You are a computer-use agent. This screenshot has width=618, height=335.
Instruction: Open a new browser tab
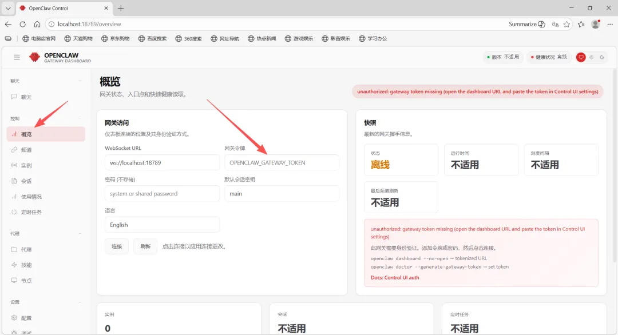pyautogui.click(x=121, y=8)
